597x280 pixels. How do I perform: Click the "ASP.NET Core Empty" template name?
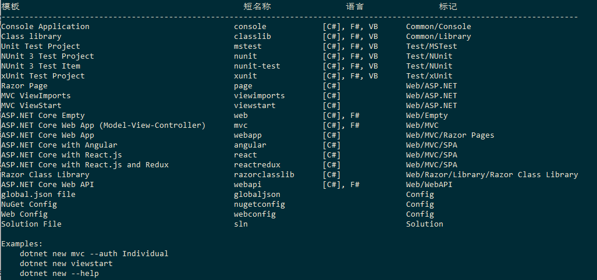43,115
